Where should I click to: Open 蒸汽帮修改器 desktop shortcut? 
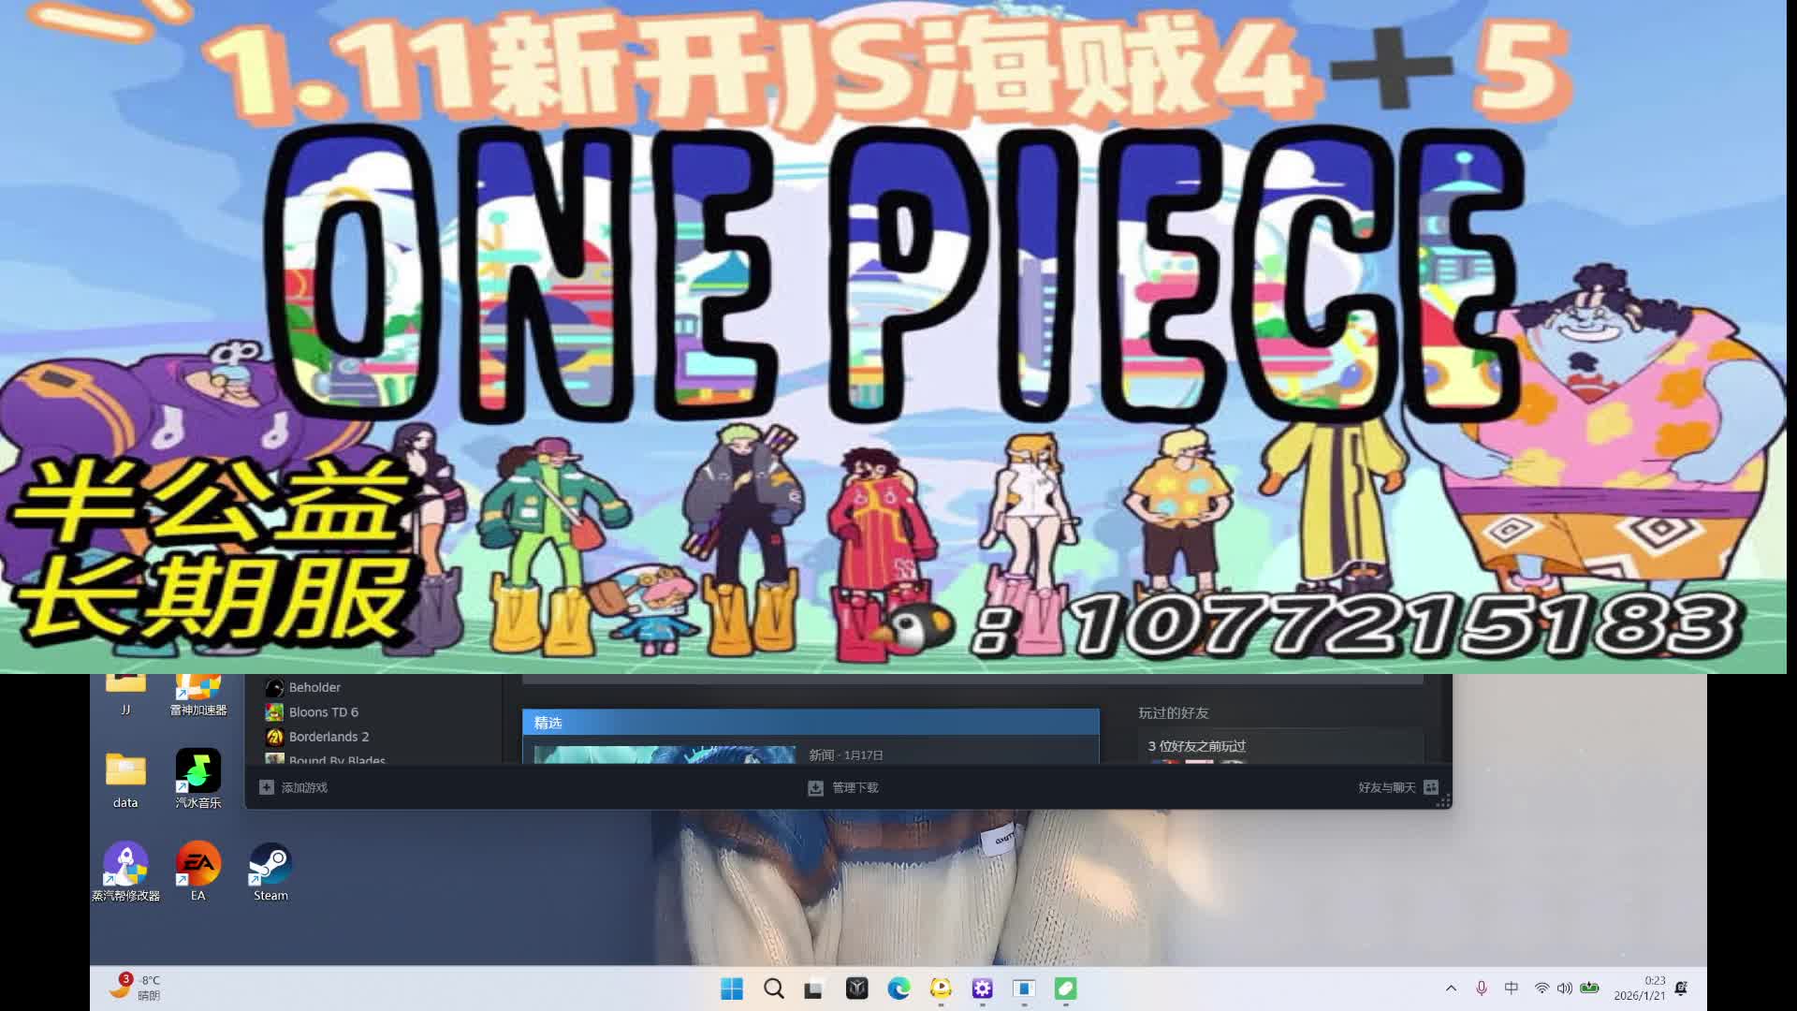click(125, 872)
